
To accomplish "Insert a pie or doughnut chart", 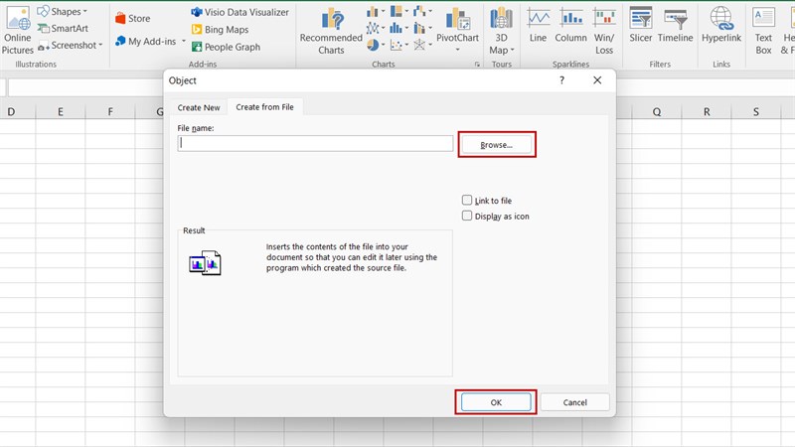I will tap(373, 45).
